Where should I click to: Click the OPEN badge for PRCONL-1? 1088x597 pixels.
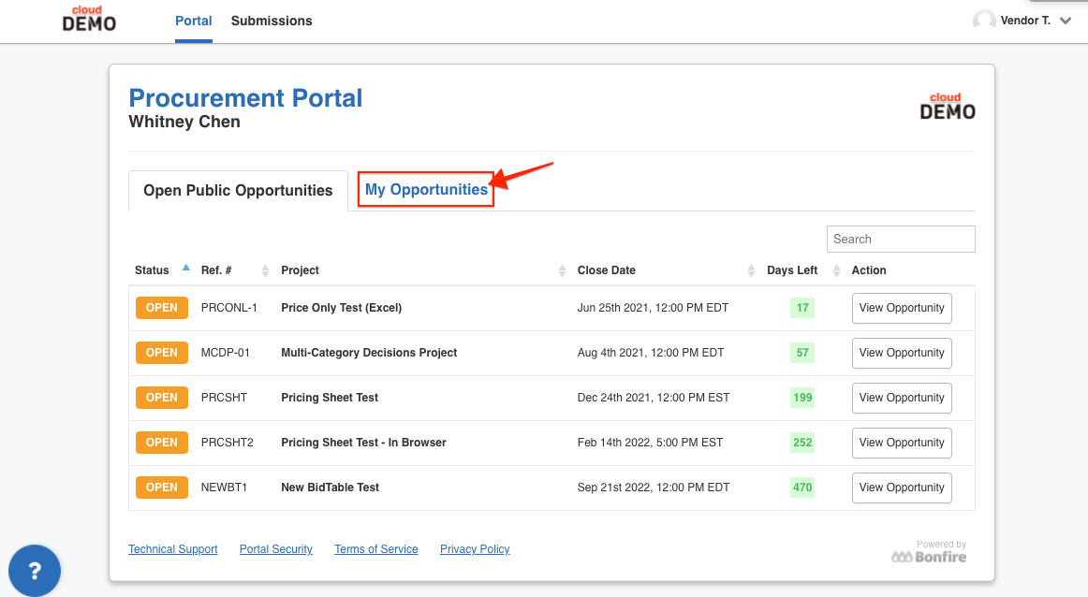(x=162, y=308)
